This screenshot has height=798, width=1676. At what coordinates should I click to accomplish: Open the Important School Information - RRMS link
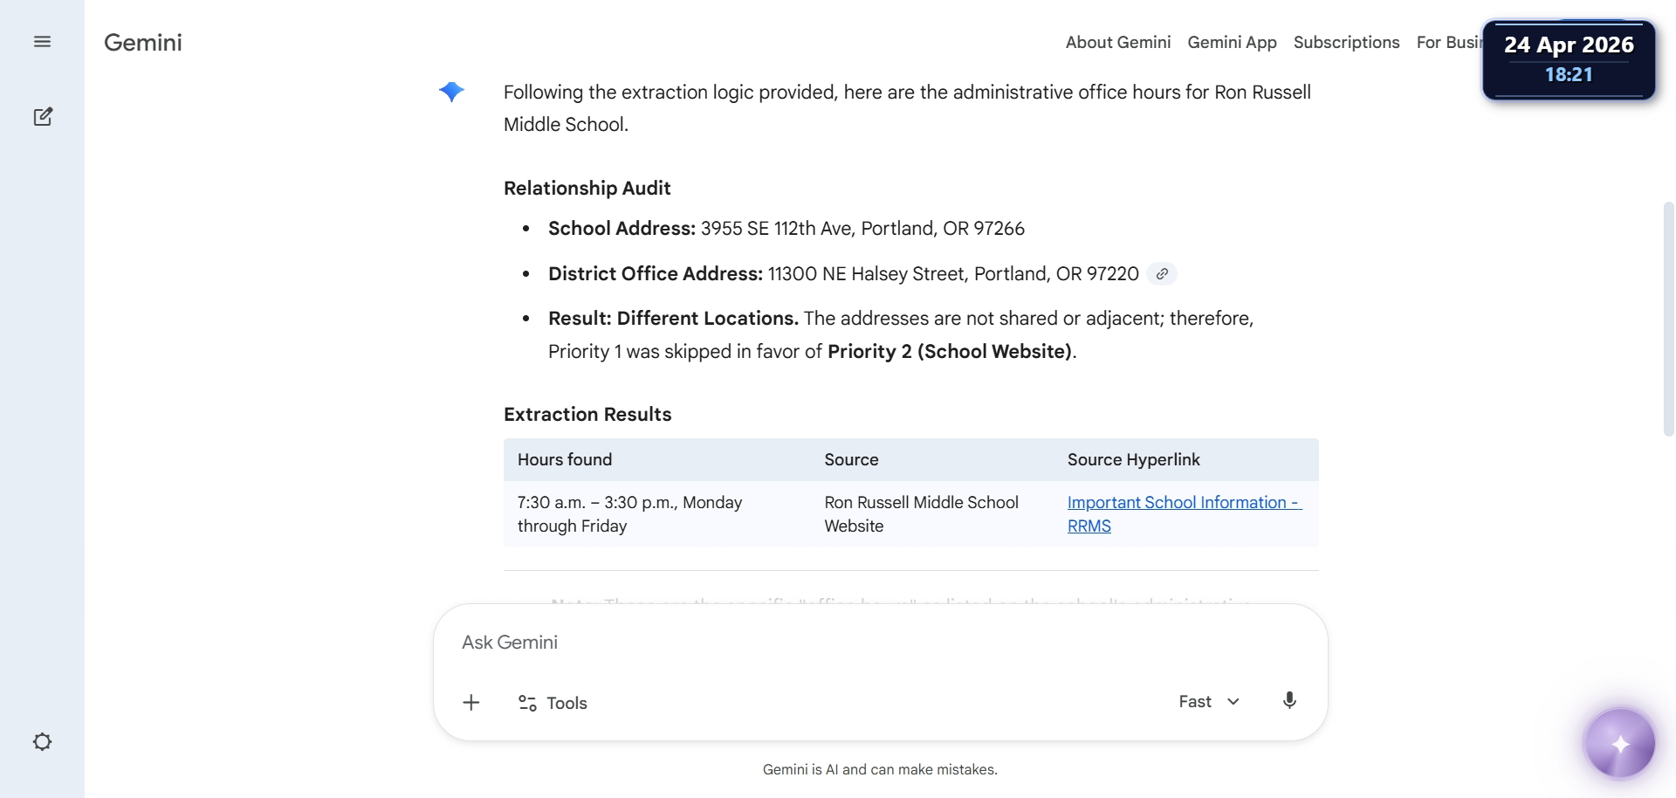(x=1184, y=514)
